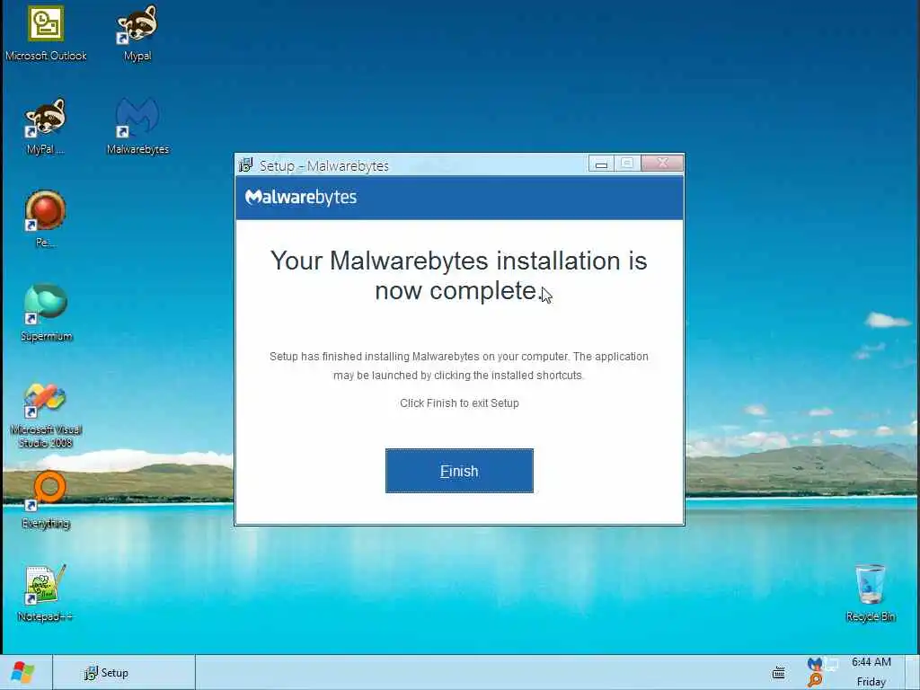This screenshot has width=920, height=690.
Task: Select the 'MyPal ...' shortcut below Outlook
Action: click(46, 126)
